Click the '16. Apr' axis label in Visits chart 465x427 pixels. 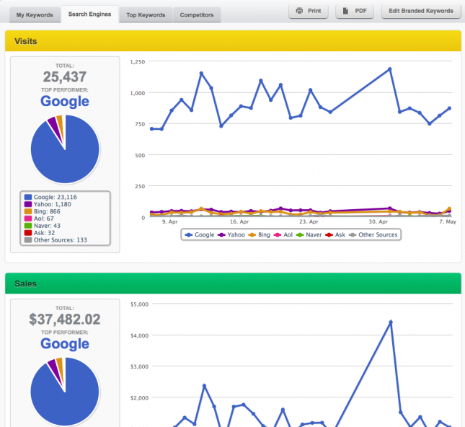pos(239,221)
